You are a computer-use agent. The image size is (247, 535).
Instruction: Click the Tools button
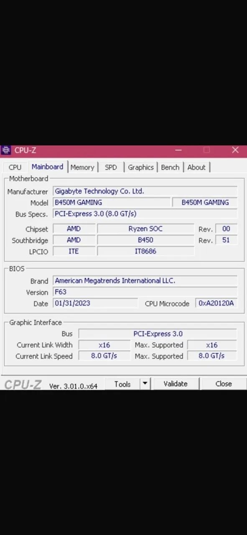(x=122, y=384)
